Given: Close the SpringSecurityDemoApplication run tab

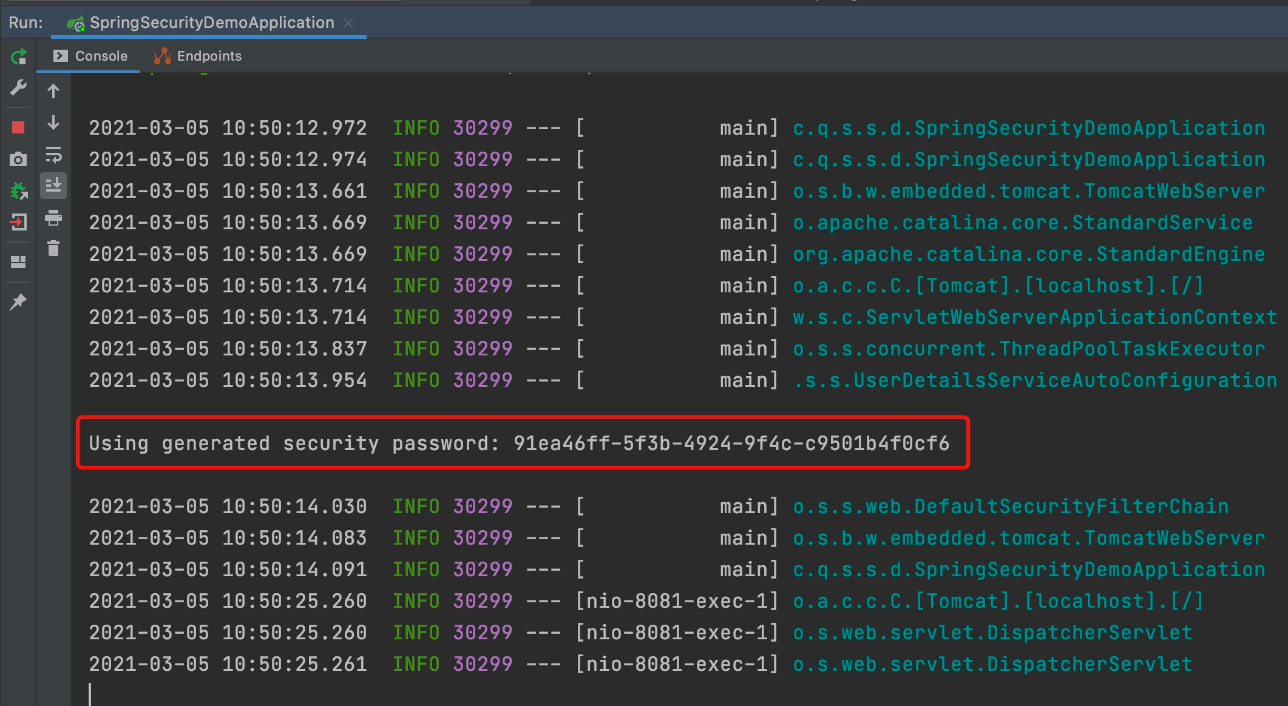Looking at the screenshot, I should point(348,23).
